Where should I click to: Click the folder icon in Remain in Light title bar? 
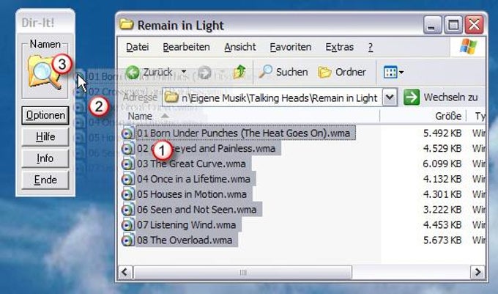point(127,24)
